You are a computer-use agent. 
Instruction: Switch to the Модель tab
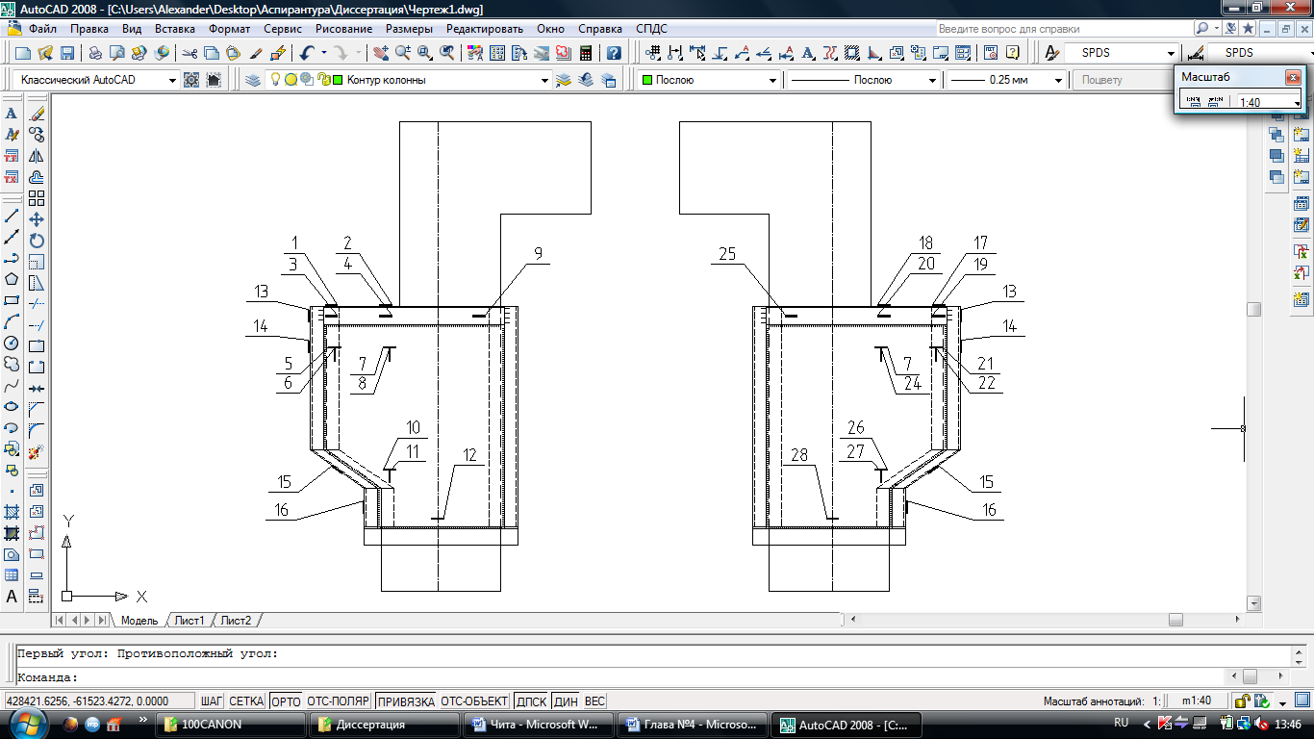[x=139, y=621]
